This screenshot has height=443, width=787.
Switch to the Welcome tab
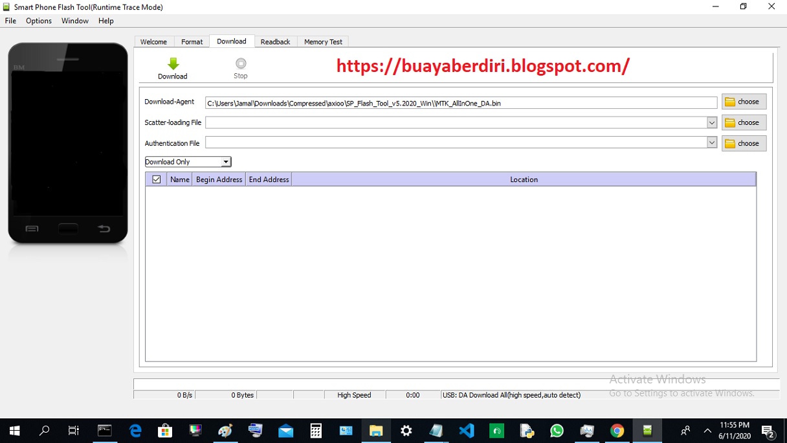[153, 41]
